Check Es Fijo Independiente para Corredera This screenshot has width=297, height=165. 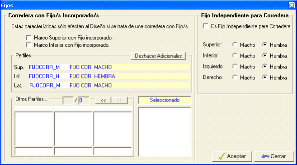(x=206, y=26)
